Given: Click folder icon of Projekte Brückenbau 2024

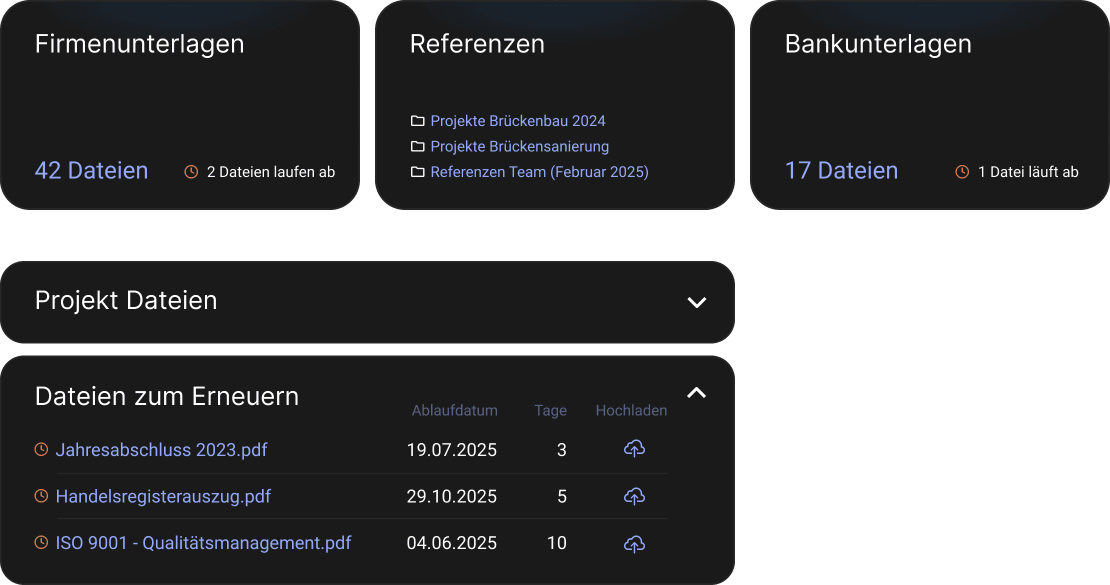Looking at the screenshot, I should pyautogui.click(x=417, y=120).
